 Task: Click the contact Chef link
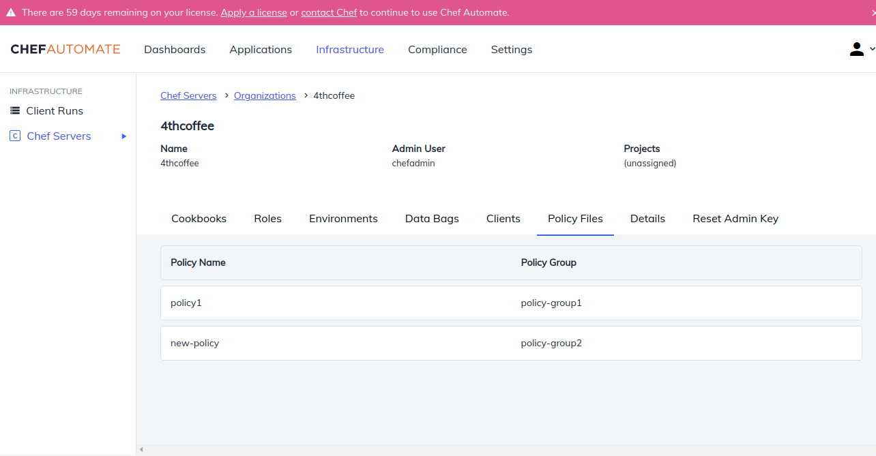click(329, 12)
